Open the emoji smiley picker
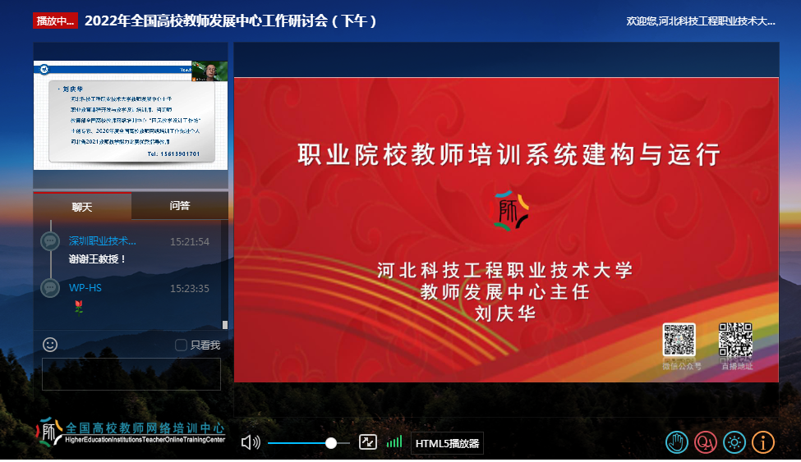The width and height of the screenshot is (801, 462). point(50,345)
